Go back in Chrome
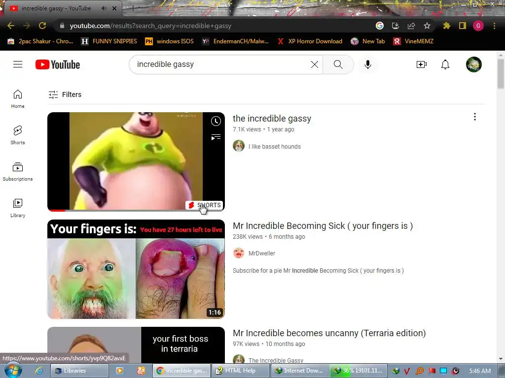Image resolution: width=505 pixels, height=378 pixels. tap(11, 26)
